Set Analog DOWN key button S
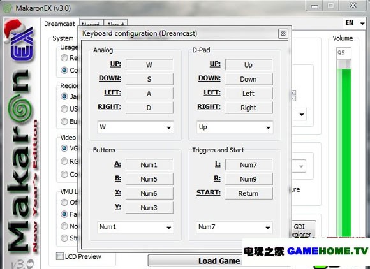 coord(149,79)
